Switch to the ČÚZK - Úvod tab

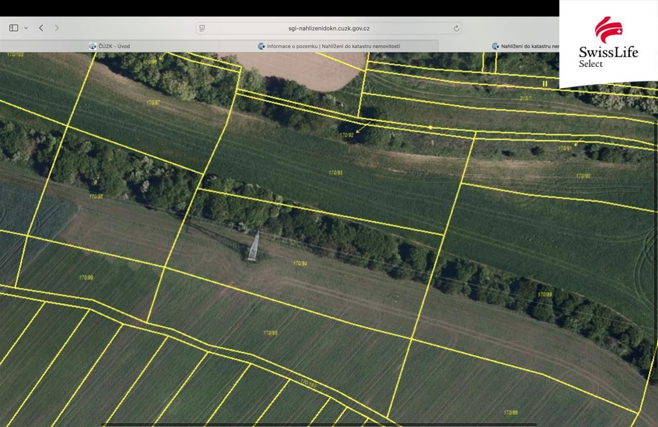pos(109,46)
